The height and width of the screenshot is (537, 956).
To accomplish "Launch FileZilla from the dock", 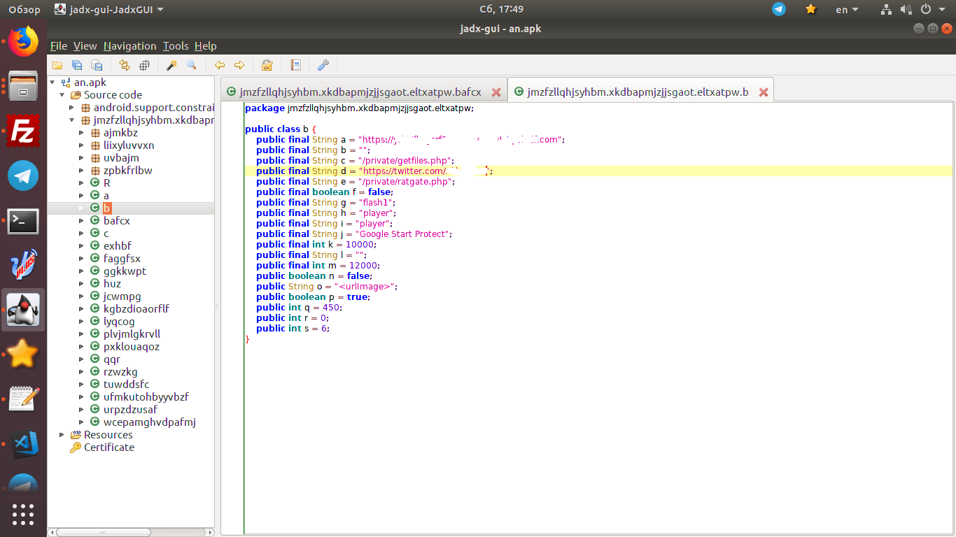I will pyautogui.click(x=23, y=131).
